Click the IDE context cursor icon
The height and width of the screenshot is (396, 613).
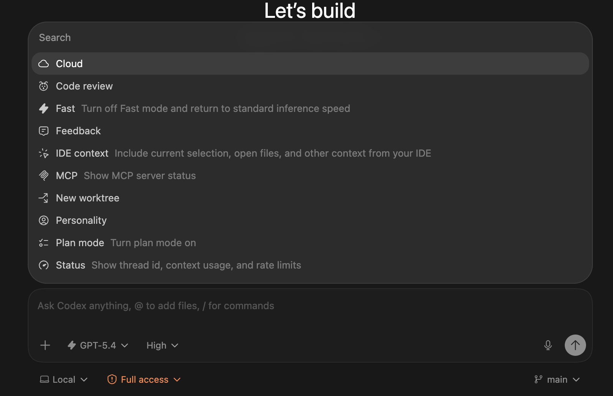click(44, 153)
